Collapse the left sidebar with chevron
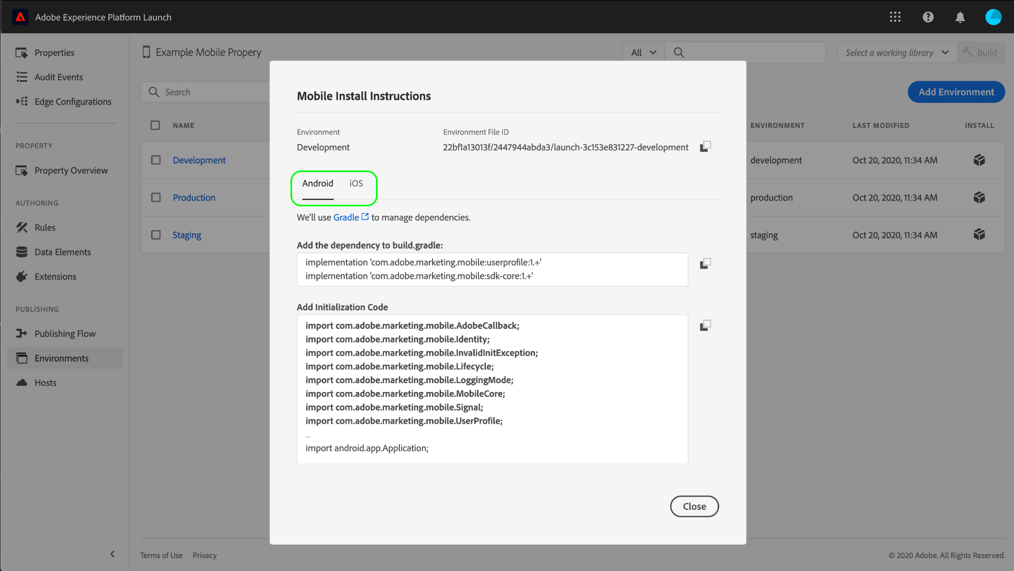Viewport: 1014px width, 571px height. [x=112, y=554]
